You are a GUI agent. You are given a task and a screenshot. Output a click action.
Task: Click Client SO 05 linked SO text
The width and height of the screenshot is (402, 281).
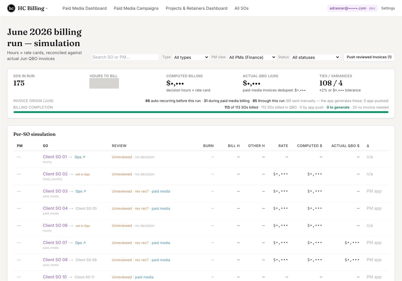point(86,208)
